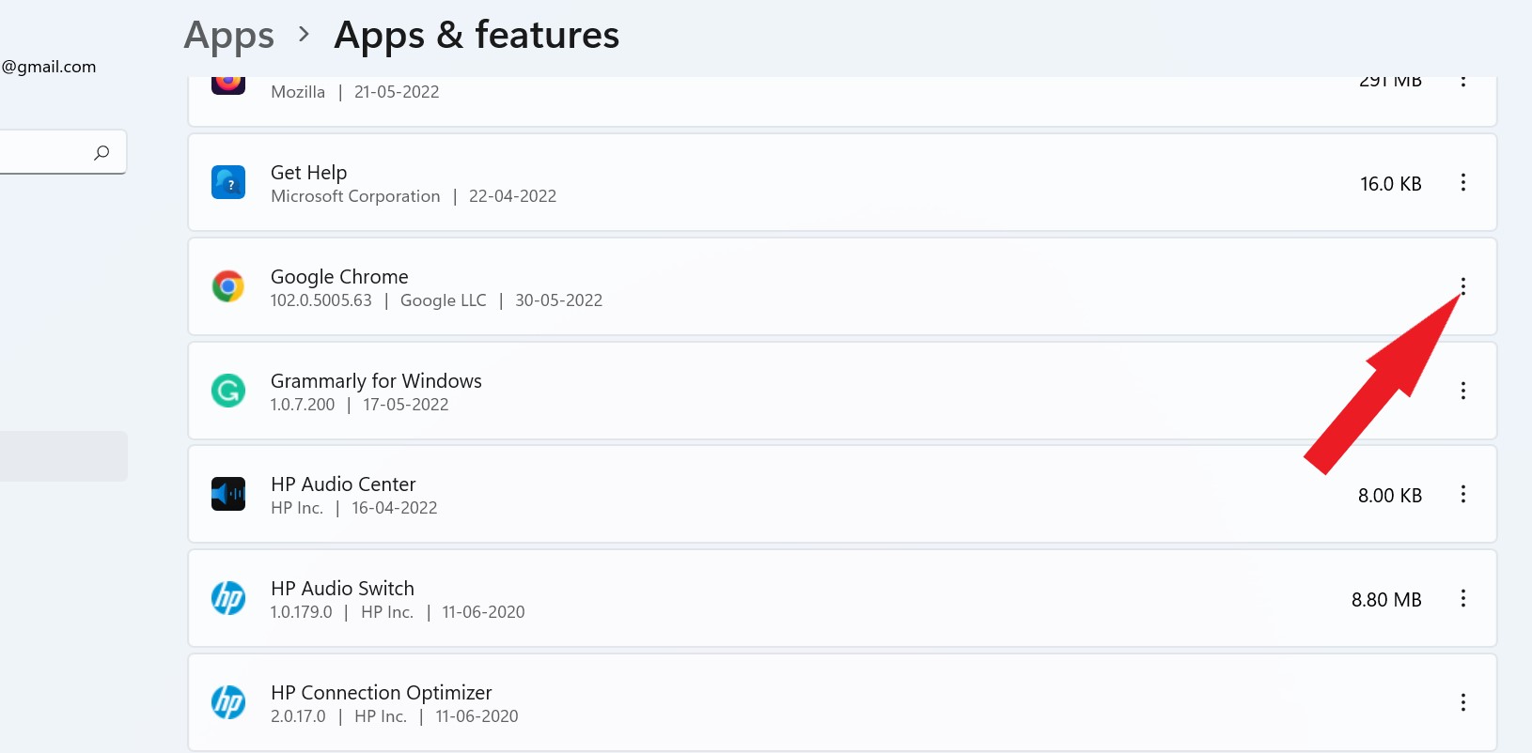Click the breadcrumb chevron after Apps

(x=304, y=35)
